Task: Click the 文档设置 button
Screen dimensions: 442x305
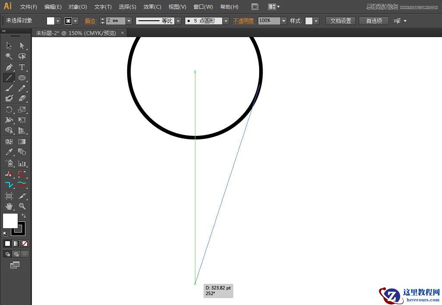Action: click(342, 20)
